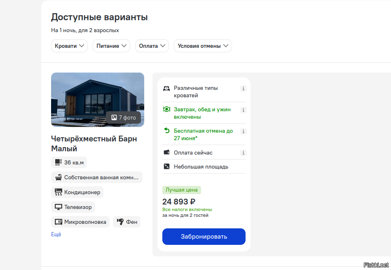Click the meal plan plate icon
The width and height of the screenshot is (391, 270).
(166, 110)
